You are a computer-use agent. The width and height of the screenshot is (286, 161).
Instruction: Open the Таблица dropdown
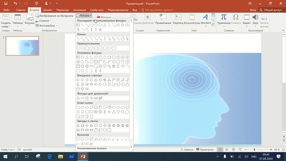[x=17, y=25]
